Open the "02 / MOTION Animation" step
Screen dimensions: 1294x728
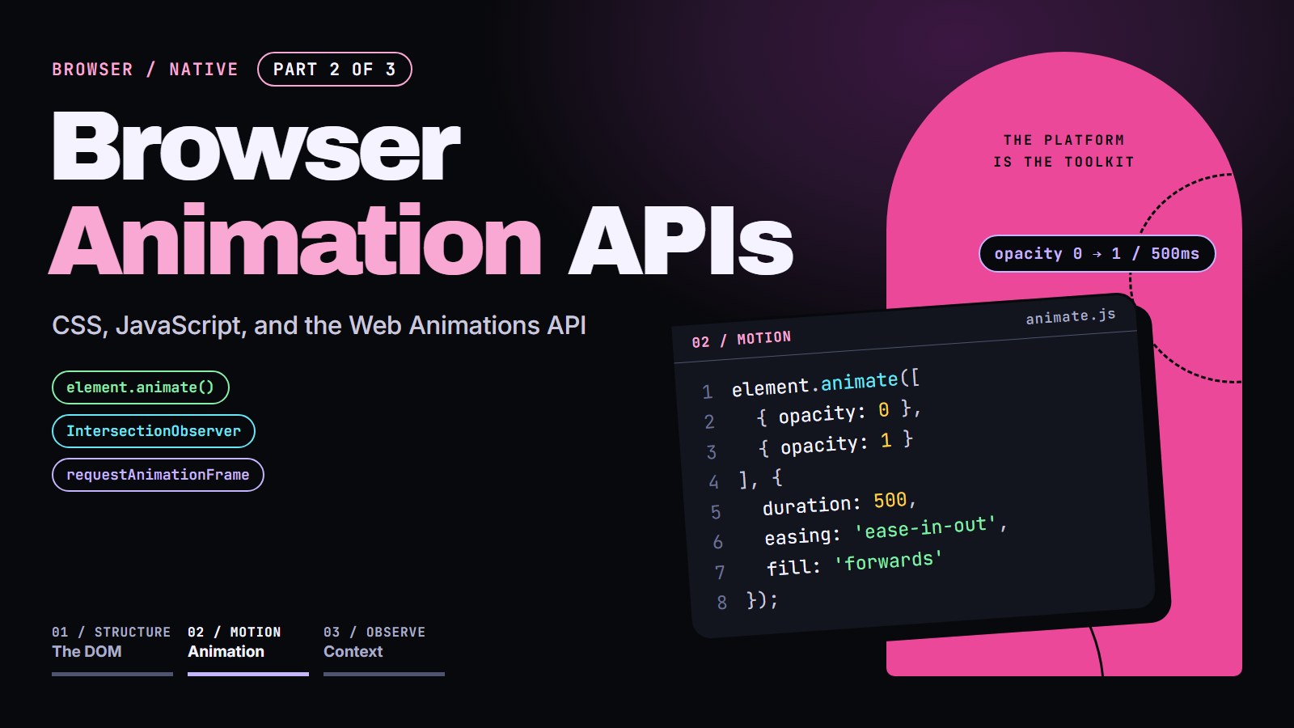248,649
